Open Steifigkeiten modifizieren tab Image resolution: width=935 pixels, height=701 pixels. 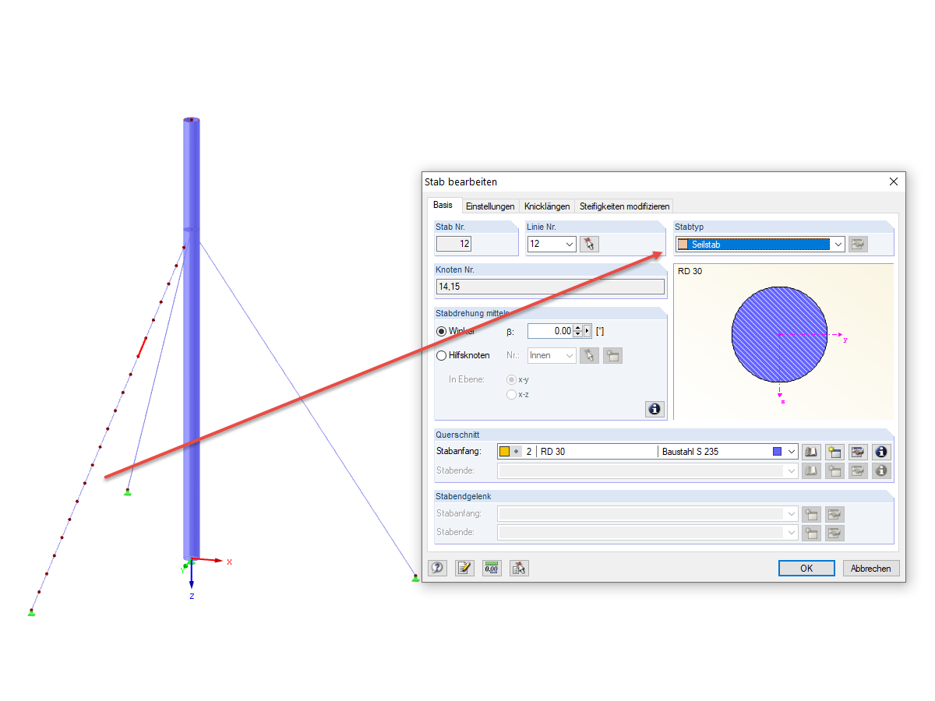[624, 206]
